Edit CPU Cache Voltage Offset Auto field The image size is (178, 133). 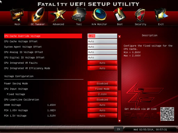click(x=102, y=41)
